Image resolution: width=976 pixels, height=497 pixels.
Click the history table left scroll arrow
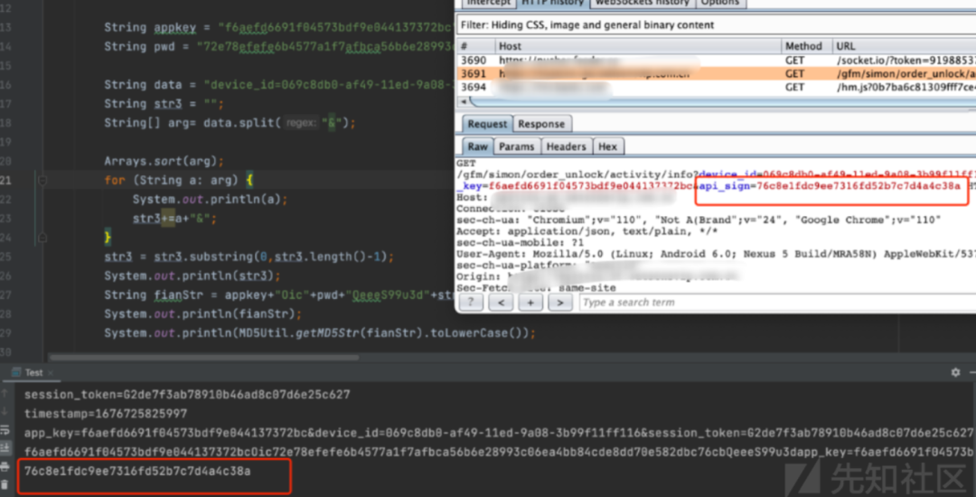pyautogui.click(x=462, y=101)
